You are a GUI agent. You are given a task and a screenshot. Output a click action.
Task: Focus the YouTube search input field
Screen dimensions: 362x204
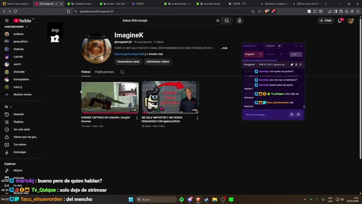click(x=168, y=20)
